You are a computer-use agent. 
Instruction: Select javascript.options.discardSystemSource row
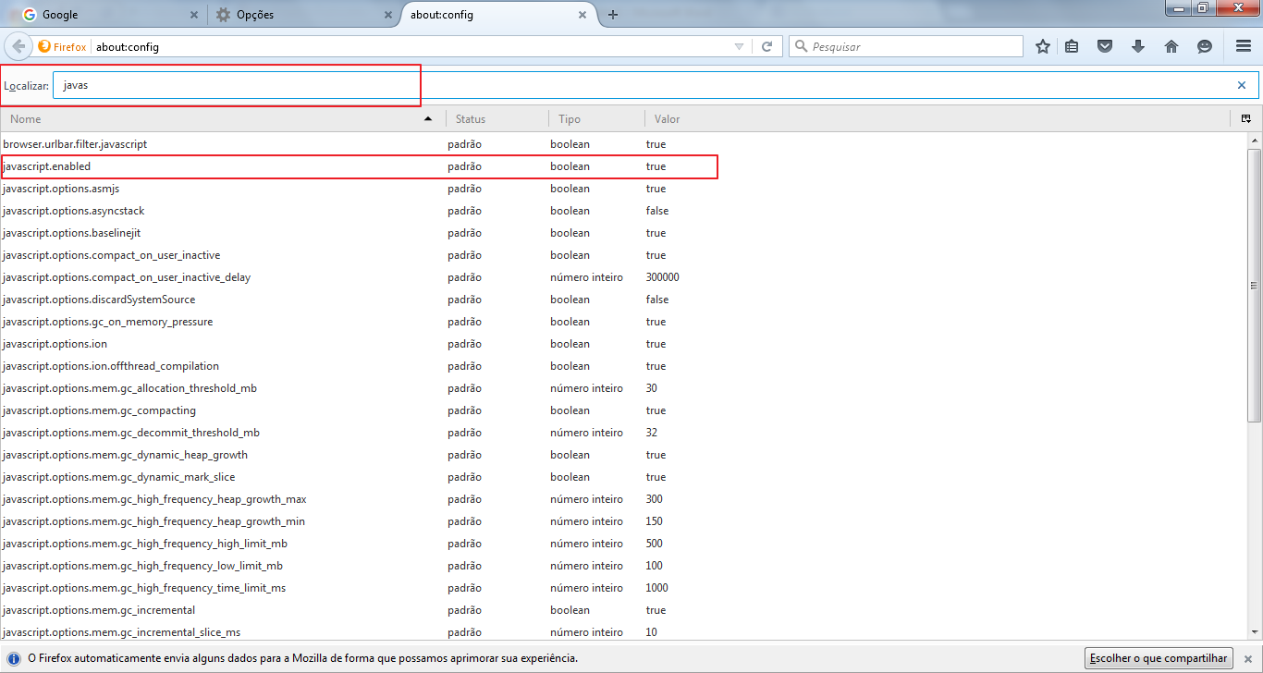click(623, 300)
